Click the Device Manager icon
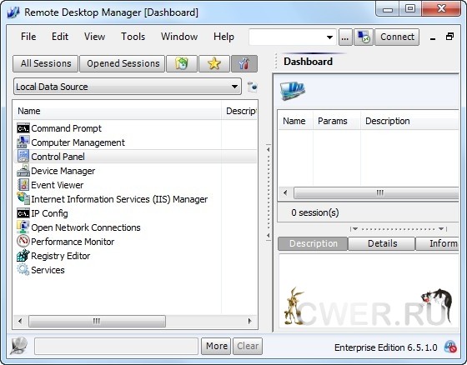Viewport: 467px width, 365px height. click(x=23, y=171)
